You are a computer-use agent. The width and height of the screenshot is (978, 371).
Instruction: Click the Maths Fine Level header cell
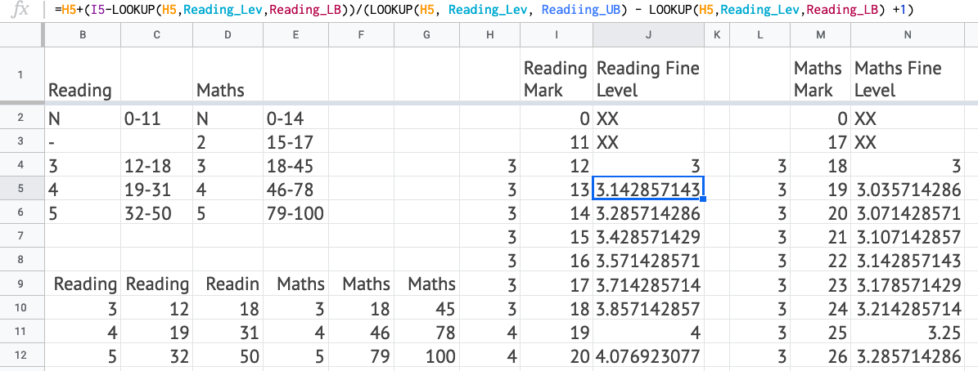pyautogui.click(x=907, y=78)
